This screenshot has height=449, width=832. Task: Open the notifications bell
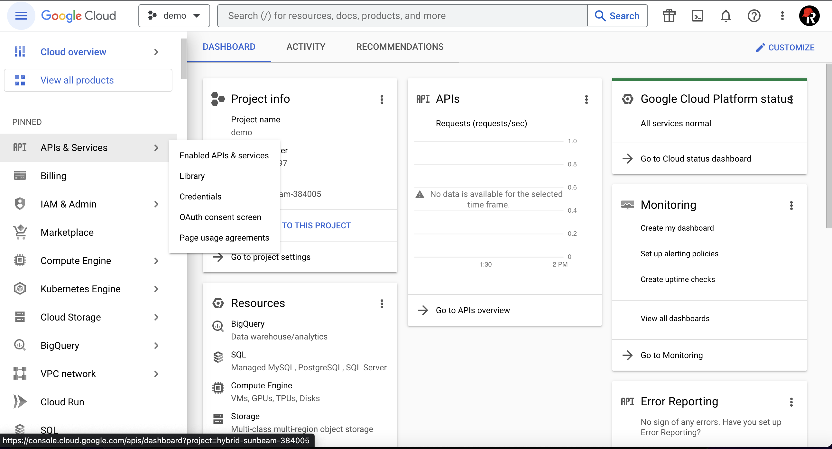coord(726,16)
